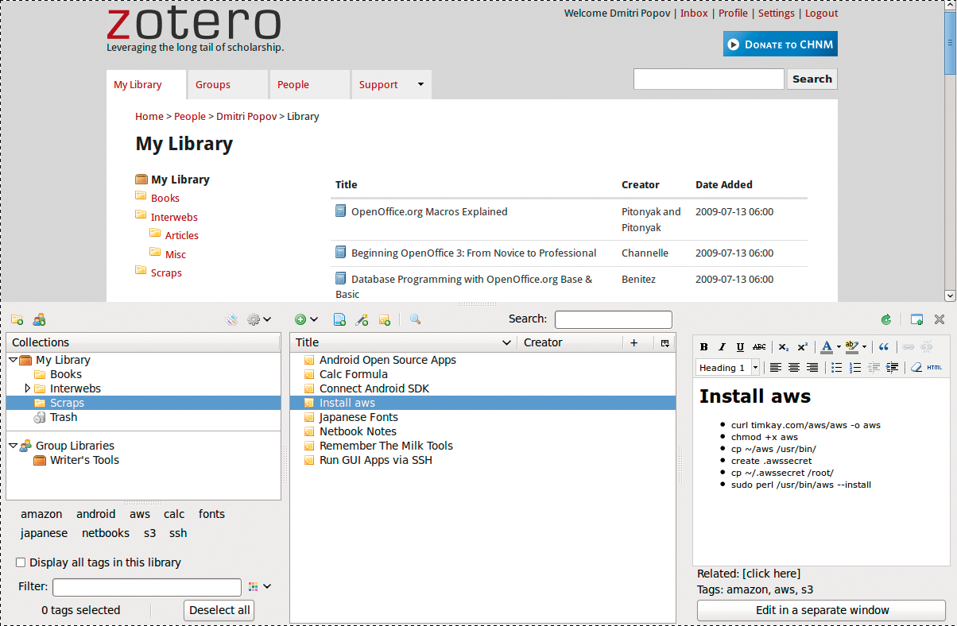Click the tag Filter input field

coord(147,587)
